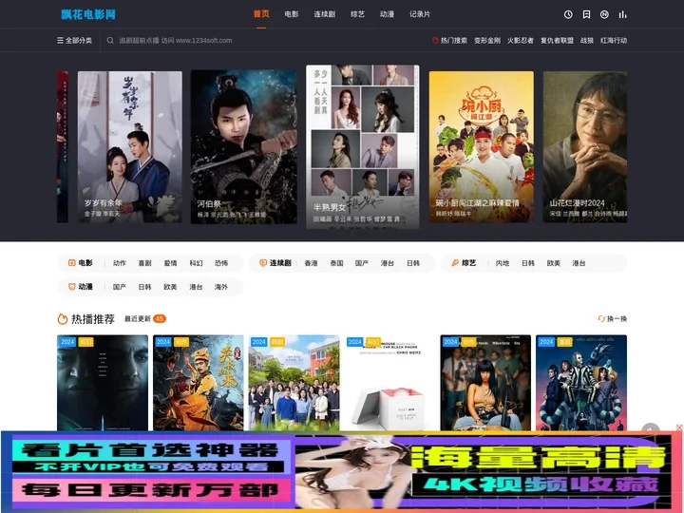Select 海外 under 动漫 category

221,287
